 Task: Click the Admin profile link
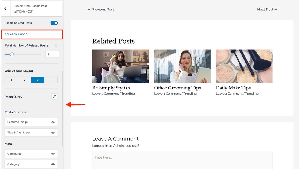[118, 146]
